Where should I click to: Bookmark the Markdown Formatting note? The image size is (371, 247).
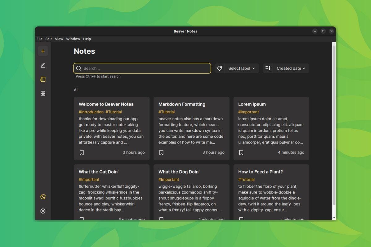(x=161, y=152)
